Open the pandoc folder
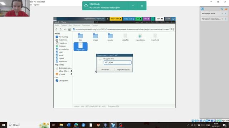 point(110,37)
